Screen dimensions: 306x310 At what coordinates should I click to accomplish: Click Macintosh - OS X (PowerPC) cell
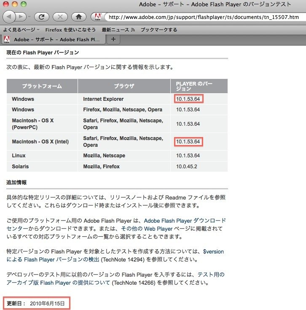tap(42, 124)
